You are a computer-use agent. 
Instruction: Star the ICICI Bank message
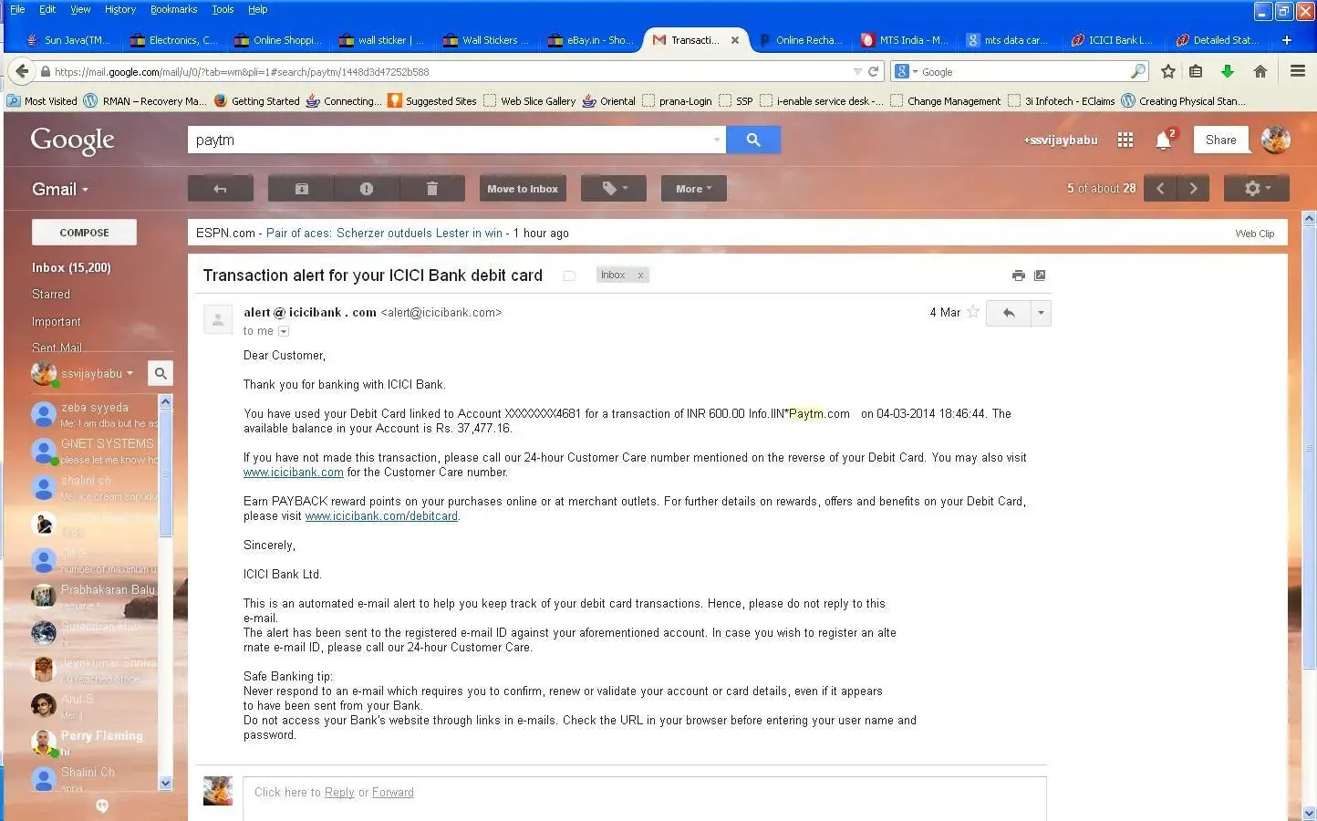click(973, 312)
